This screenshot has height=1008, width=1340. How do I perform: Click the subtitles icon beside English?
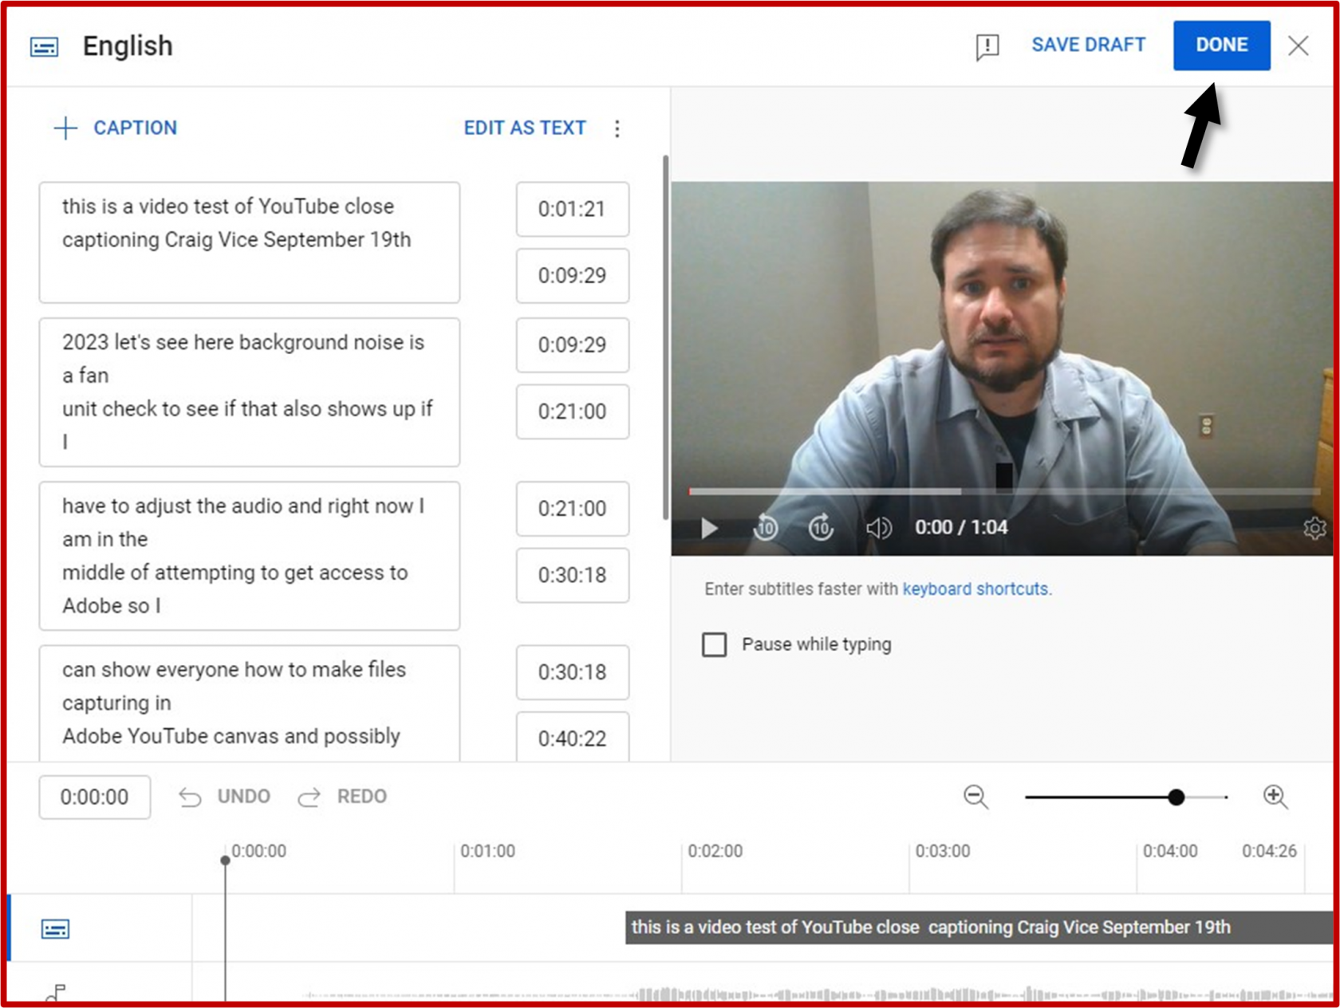[44, 47]
